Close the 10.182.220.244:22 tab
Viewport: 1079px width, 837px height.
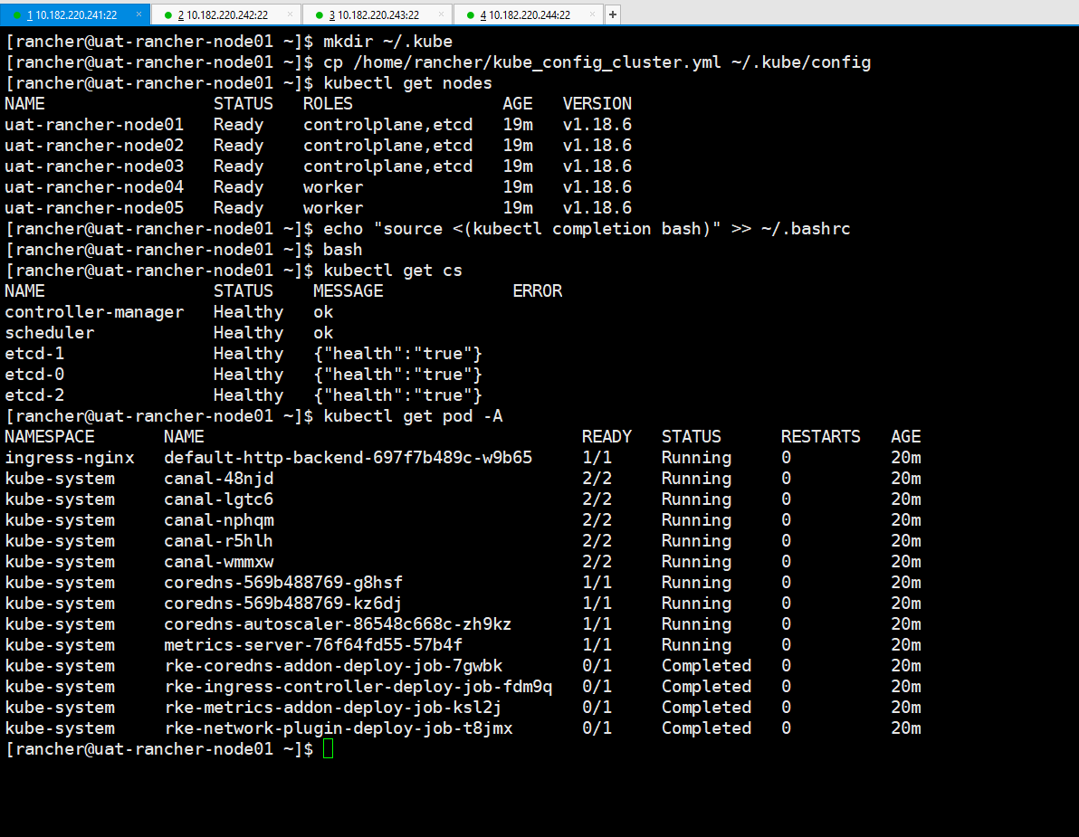(593, 14)
